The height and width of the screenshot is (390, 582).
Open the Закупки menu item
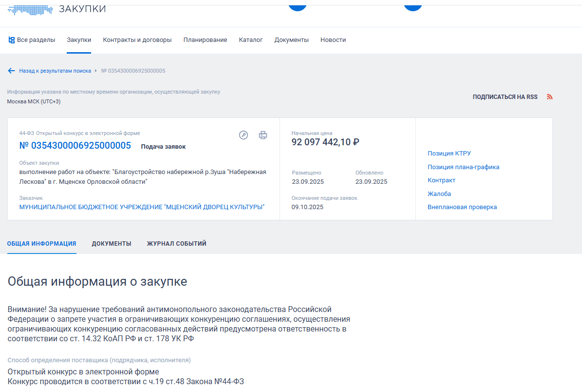[x=79, y=40]
